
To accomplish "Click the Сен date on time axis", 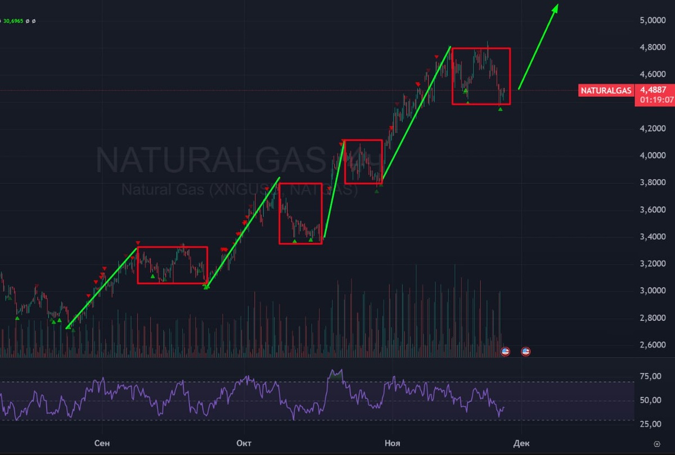I will click(102, 443).
